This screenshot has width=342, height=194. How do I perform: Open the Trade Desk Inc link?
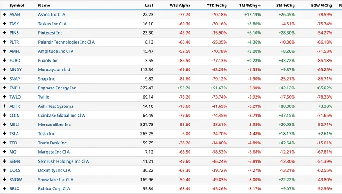click(52, 143)
